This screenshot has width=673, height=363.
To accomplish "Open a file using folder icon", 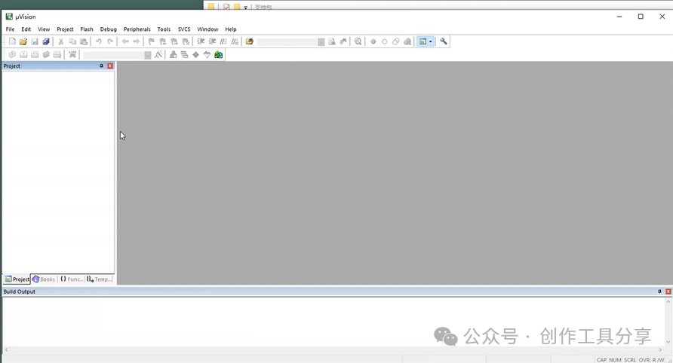I will (x=23, y=41).
